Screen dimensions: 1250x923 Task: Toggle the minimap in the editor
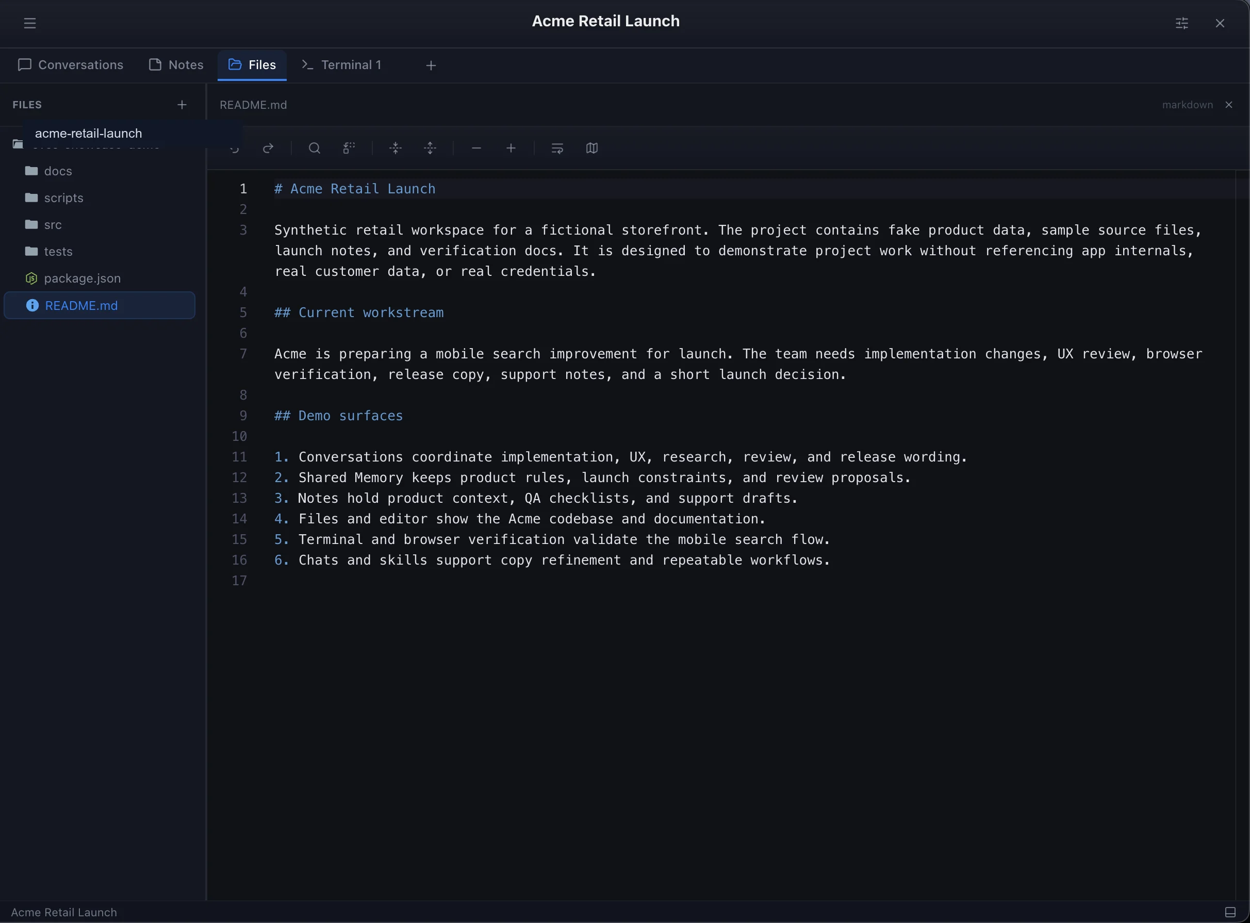pyautogui.click(x=592, y=148)
